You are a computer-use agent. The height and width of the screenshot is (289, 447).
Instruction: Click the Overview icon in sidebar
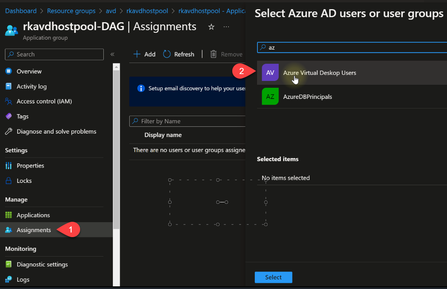(x=8, y=71)
